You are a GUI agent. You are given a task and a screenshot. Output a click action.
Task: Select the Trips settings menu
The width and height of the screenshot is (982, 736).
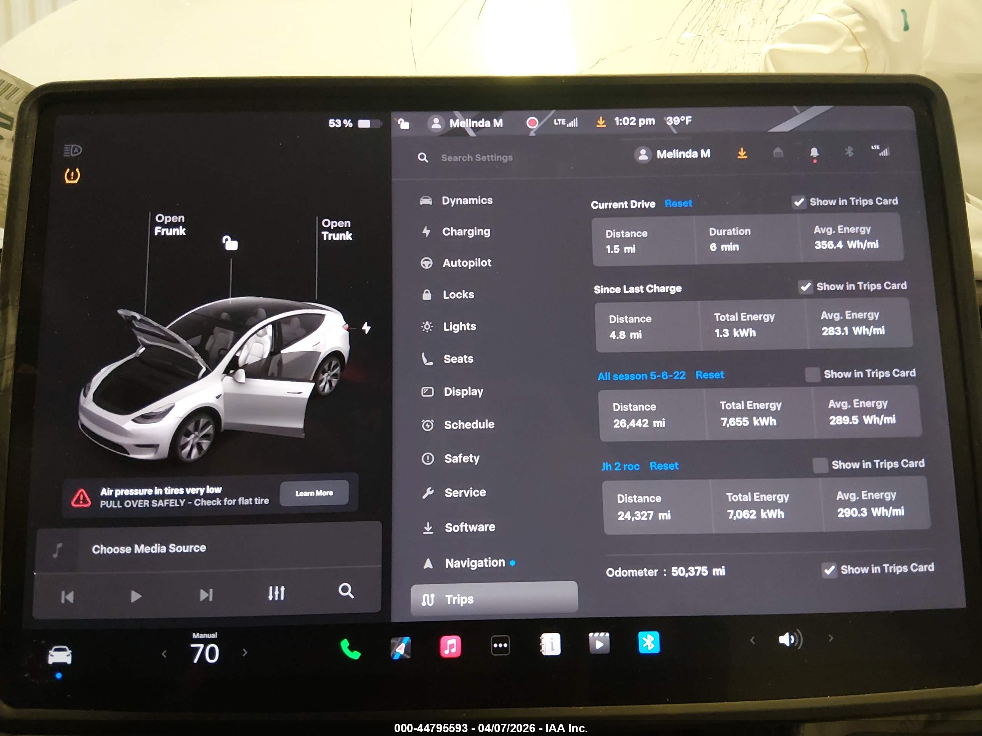[x=494, y=598]
